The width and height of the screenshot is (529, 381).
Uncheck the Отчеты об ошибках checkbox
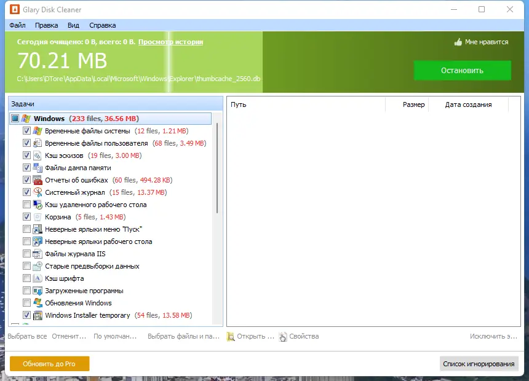[26, 180]
